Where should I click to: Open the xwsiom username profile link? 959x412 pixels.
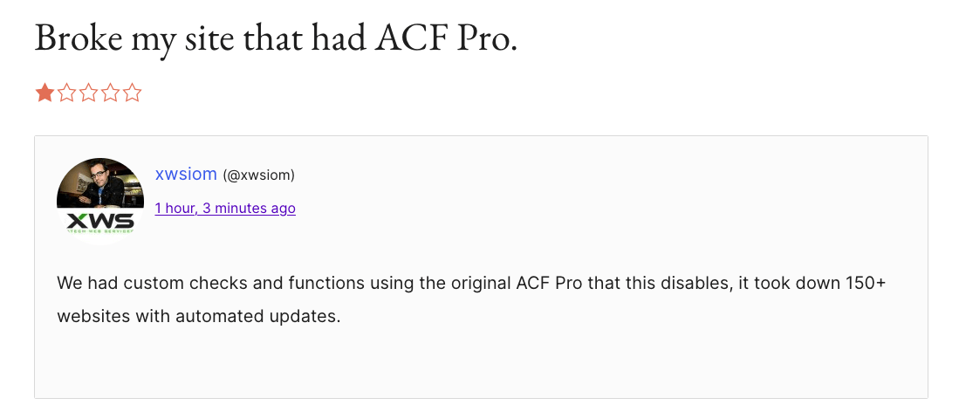coord(186,174)
